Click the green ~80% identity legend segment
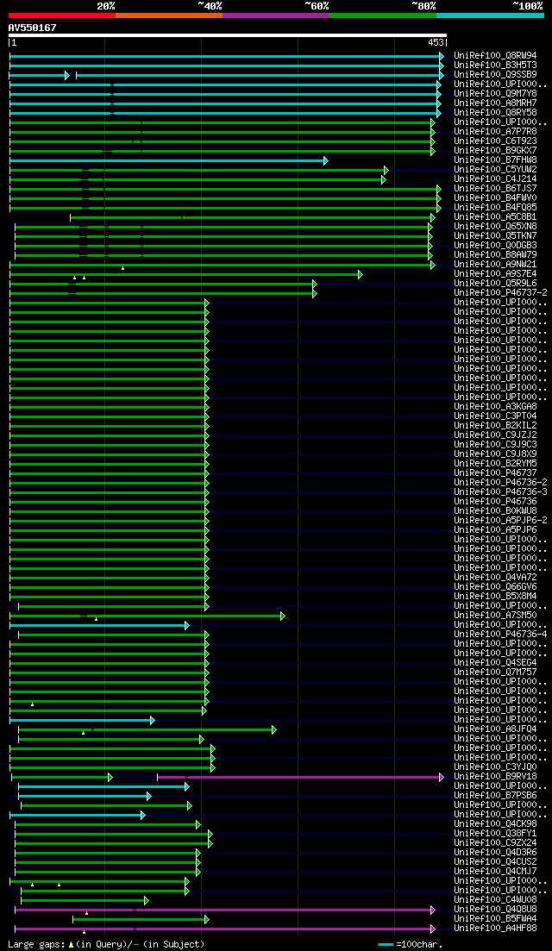552x951 pixels. [383, 15]
